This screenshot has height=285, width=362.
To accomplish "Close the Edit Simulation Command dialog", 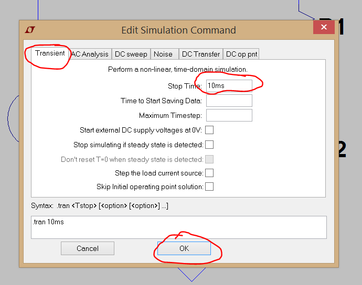I will click(324, 27).
